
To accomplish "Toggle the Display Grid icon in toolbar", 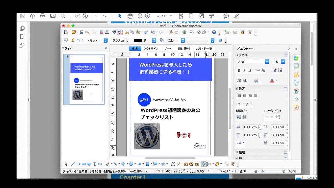I will tap(192, 32).
